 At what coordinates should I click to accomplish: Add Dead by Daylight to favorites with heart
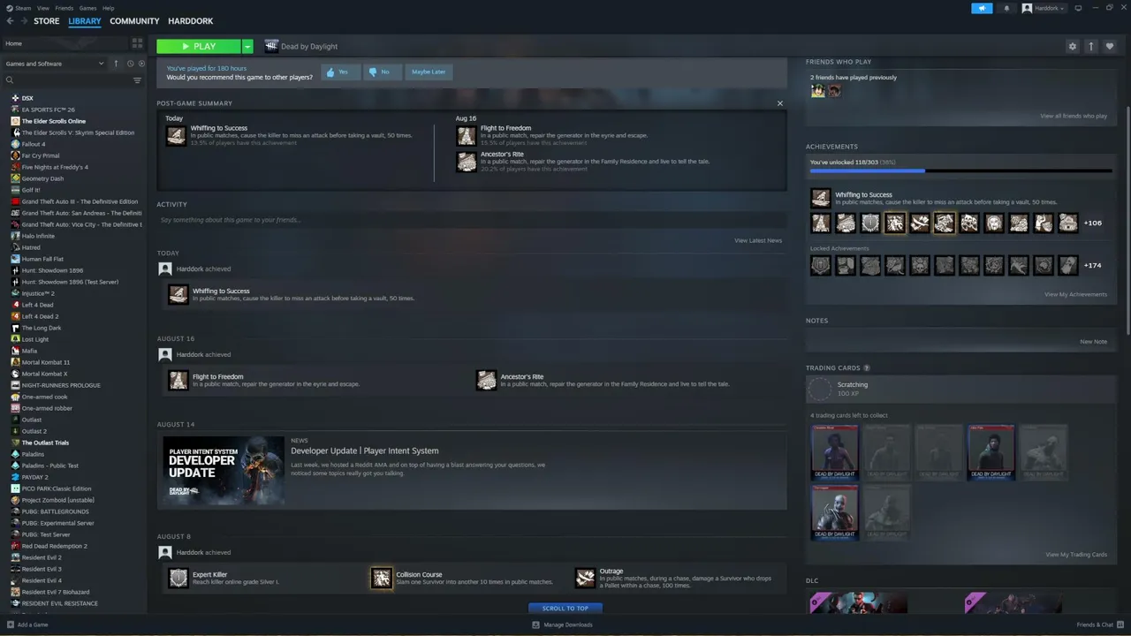pyautogui.click(x=1111, y=46)
